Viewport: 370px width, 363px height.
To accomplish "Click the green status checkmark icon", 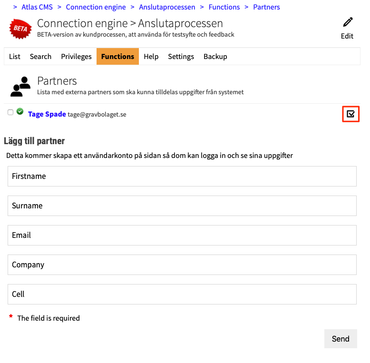I will [20, 111].
